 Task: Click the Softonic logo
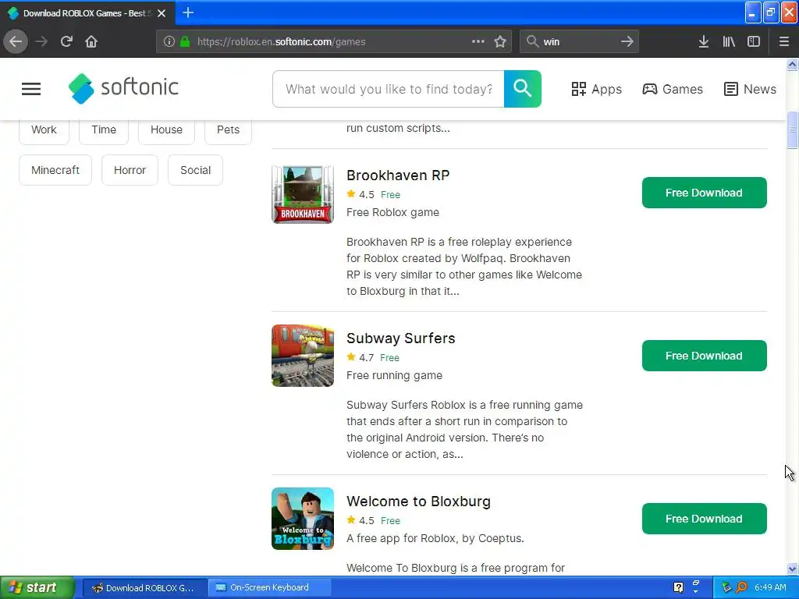[x=123, y=88]
